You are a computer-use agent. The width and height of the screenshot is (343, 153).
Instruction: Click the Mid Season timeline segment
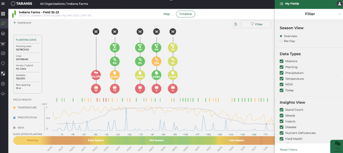[x=157, y=140]
